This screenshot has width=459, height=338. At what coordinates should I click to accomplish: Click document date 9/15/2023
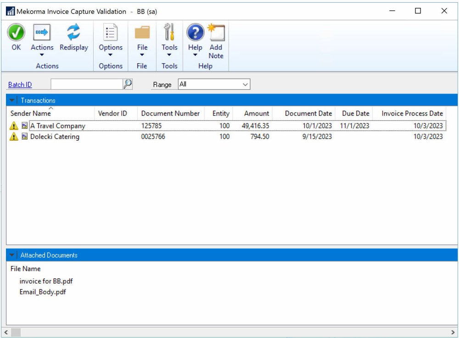pos(317,136)
